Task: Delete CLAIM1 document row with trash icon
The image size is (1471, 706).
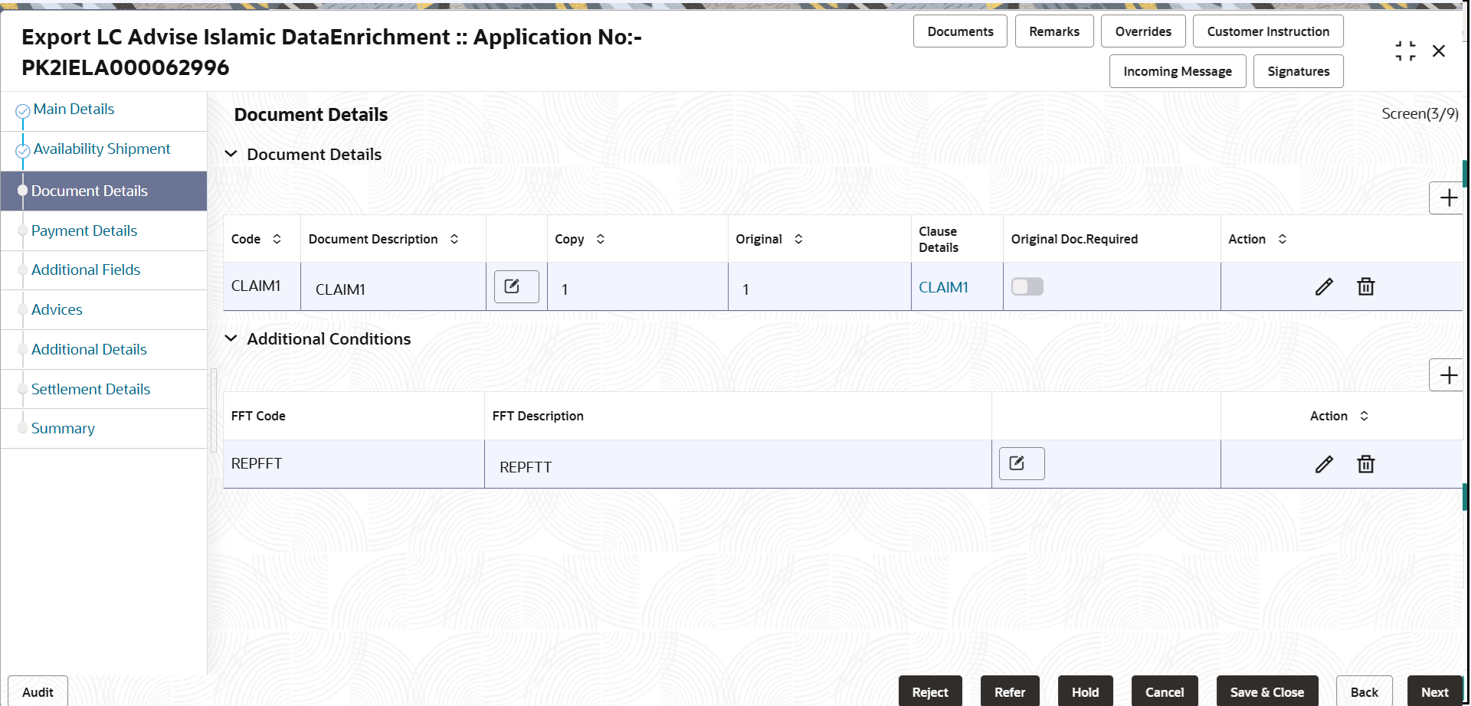Action: pos(1365,287)
